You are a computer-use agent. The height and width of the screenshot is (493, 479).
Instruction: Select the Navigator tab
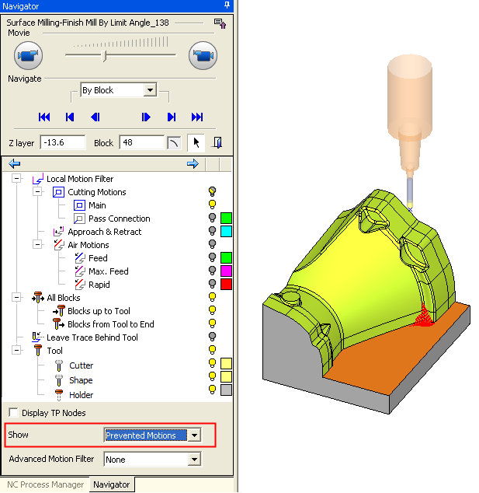point(112,484)
